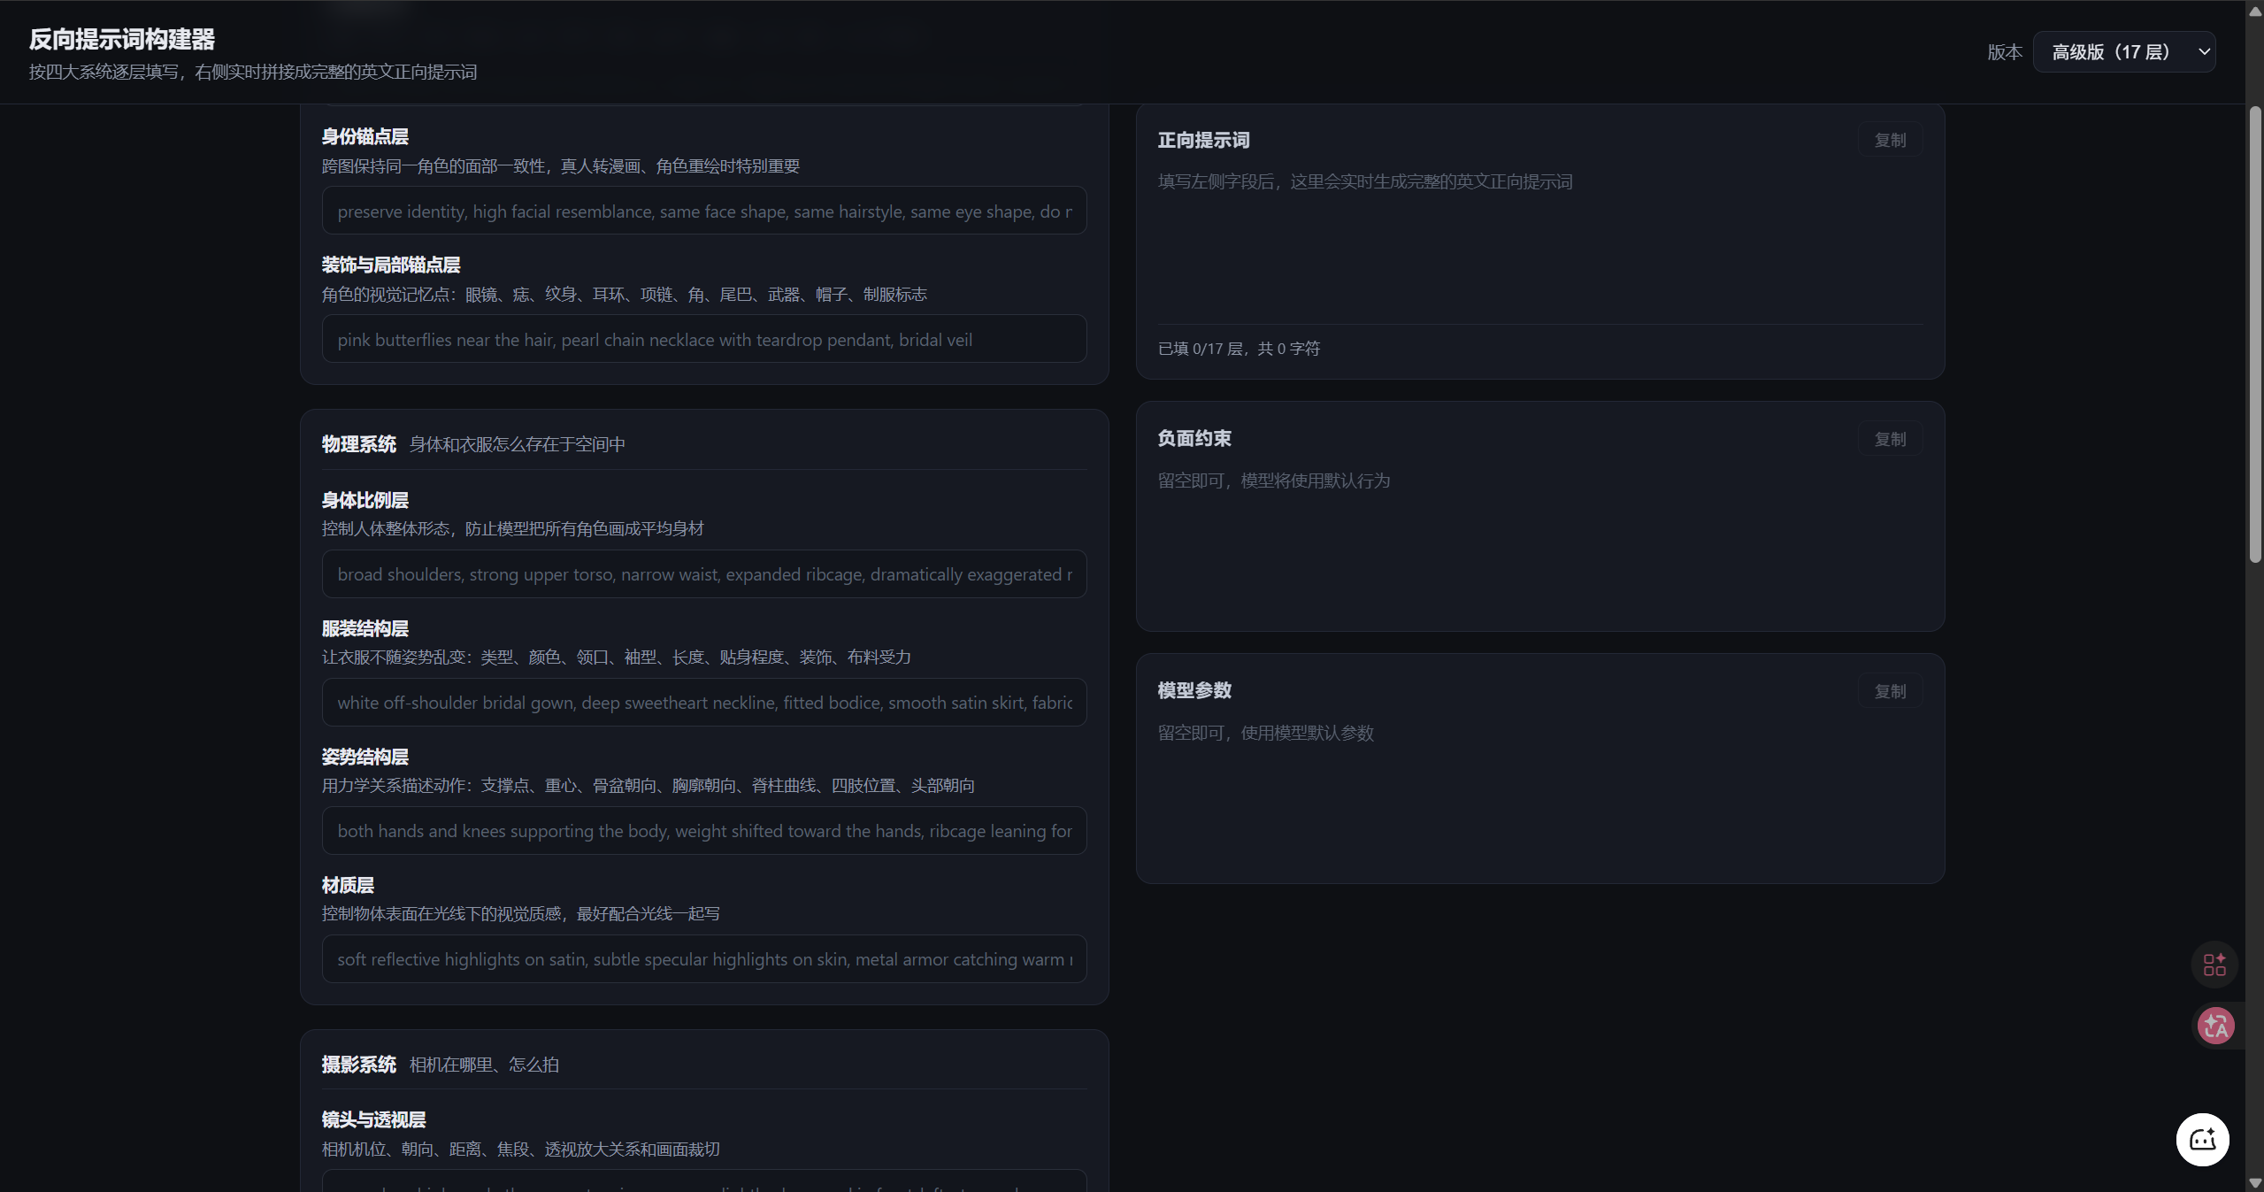
Task: Open the white chat assistant bubble icon
Action: (x=2202, y=1140)
